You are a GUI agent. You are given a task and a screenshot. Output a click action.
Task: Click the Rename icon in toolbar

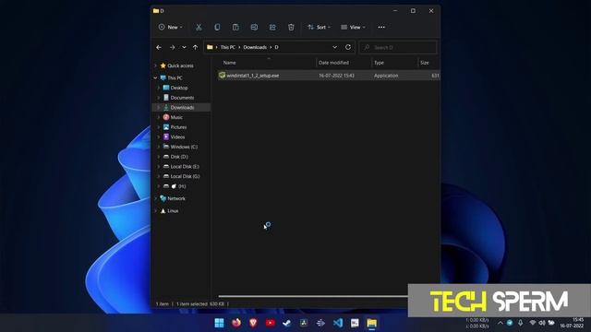click(254, 27)
